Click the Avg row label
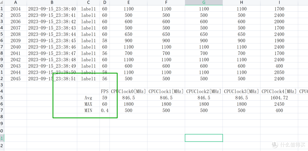 pos(88,98)
